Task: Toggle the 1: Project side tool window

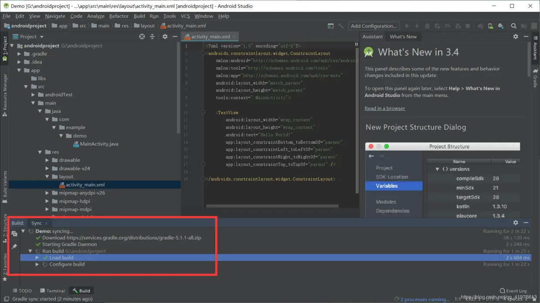Action: click(x=5, y=48)
